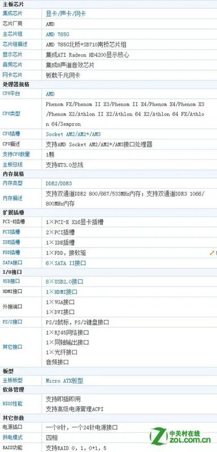Click the AMD link in CPU平台 row
Viewport: 217px width, 452px height.
(x=50, y=94)
